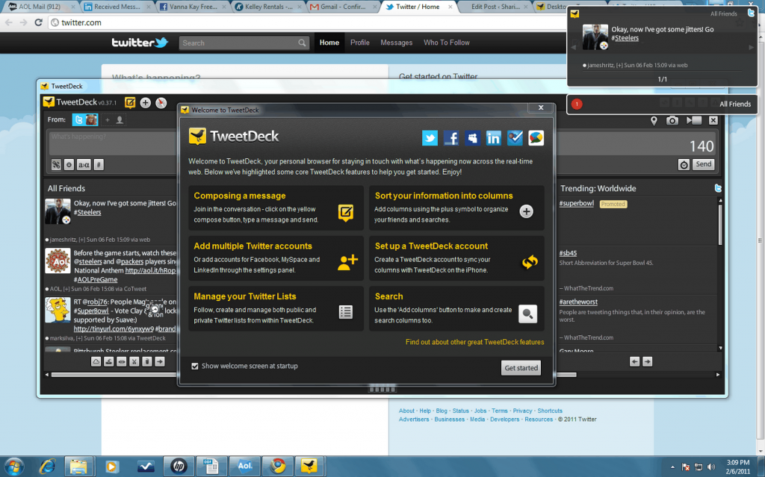Close the Welcome to TweetDeck dialog
Image resolution: width=765 pixels, height=477 pixels.
pos(541,107)
